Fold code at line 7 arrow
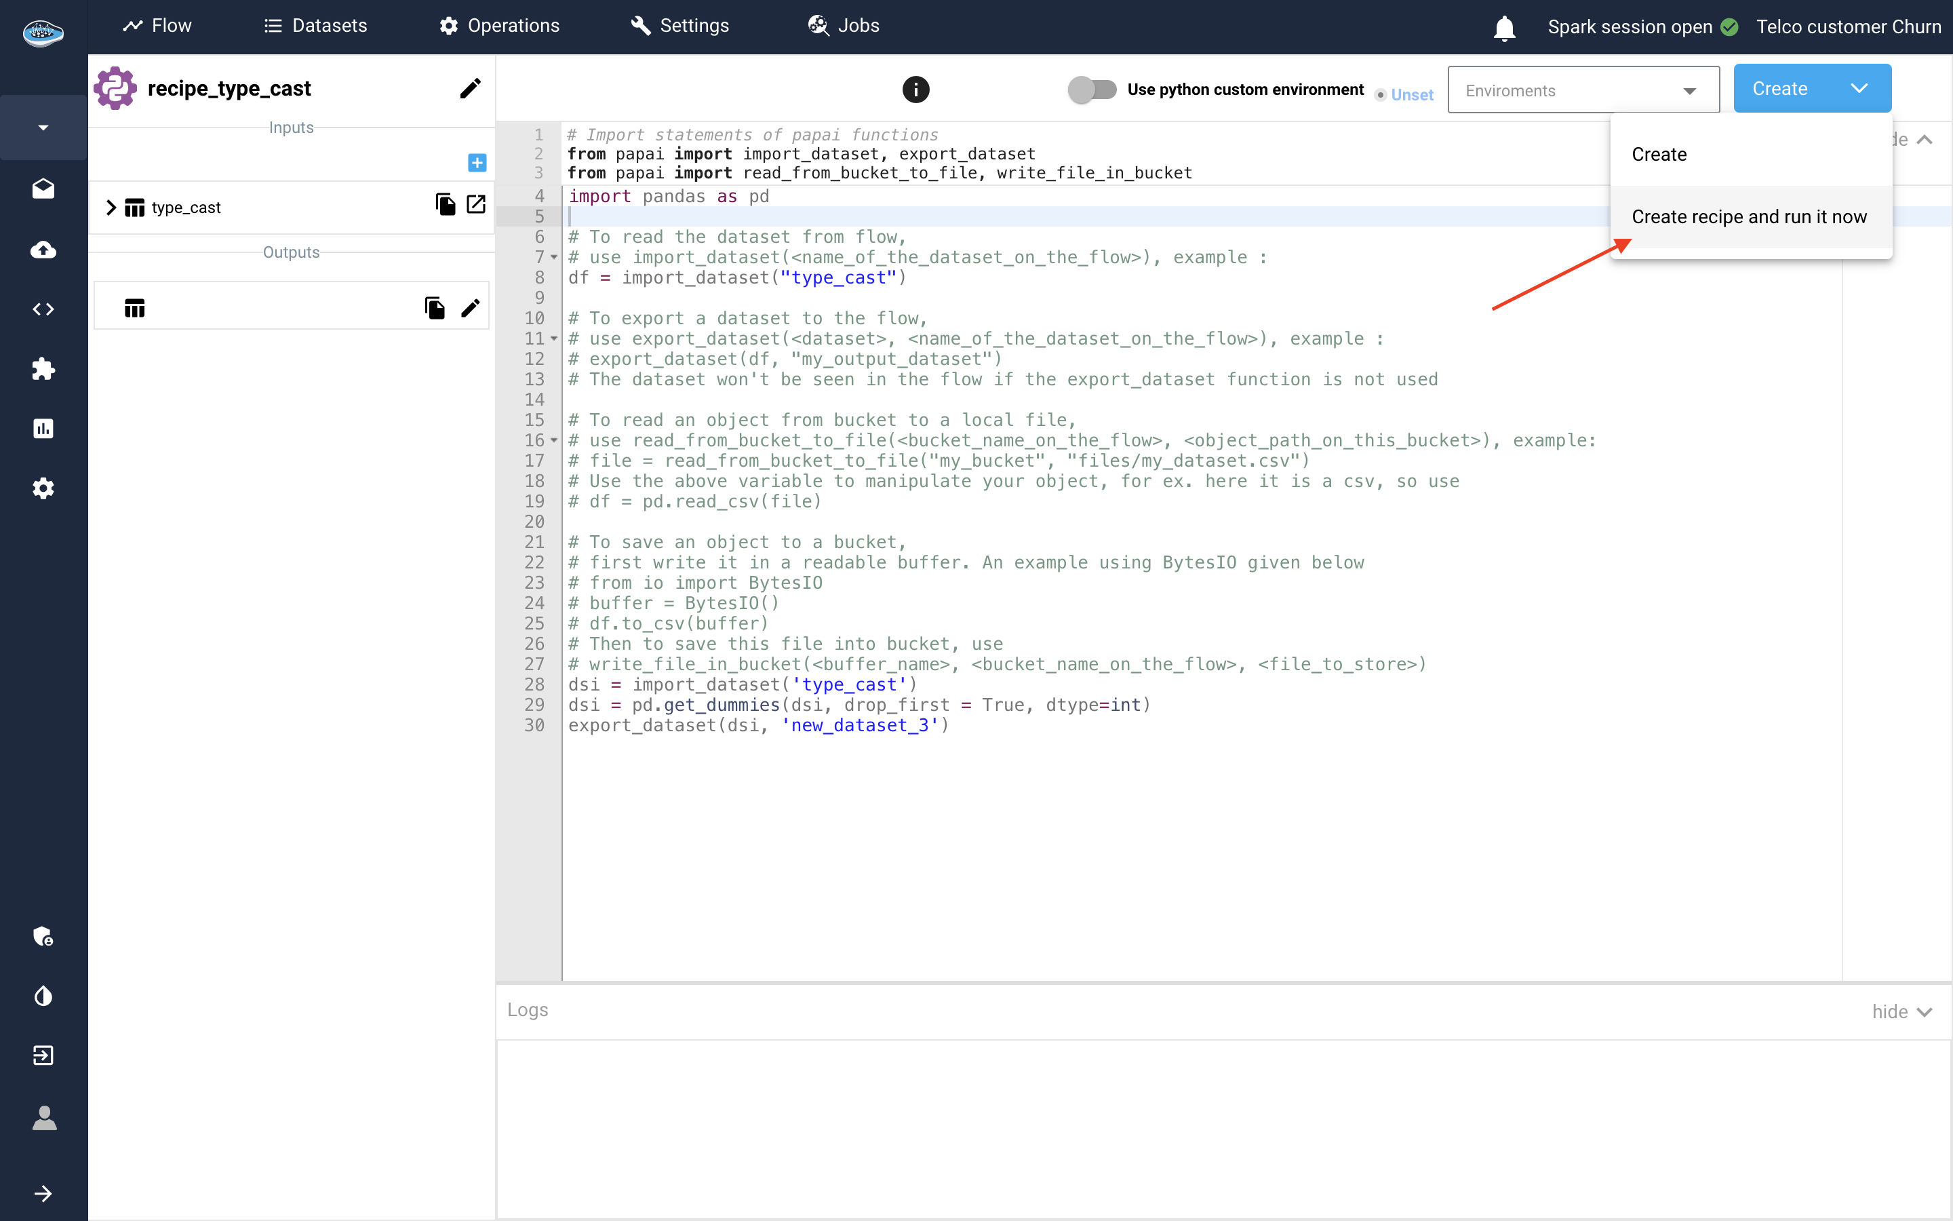Screen dimensions: 1953x1221 555,258
